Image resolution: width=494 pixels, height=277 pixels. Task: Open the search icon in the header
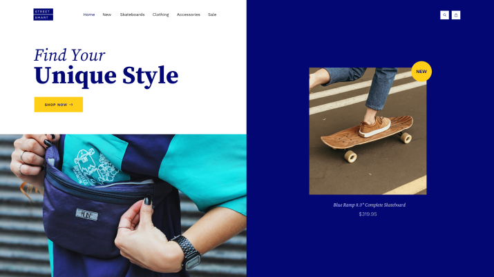coord(444,15)
